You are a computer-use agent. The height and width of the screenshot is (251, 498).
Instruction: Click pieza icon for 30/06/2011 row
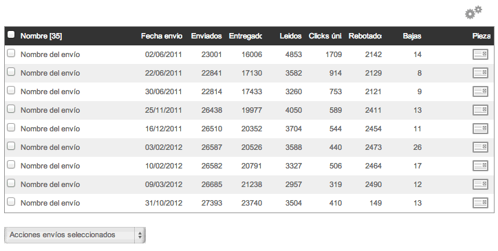480,91
